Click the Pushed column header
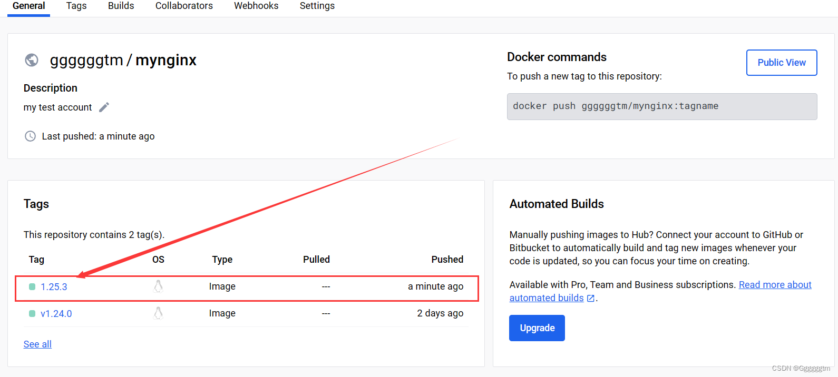This screenshot has width=838, height=377. (447, 260)
